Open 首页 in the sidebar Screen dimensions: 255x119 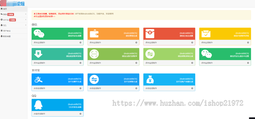click(14, 9)
